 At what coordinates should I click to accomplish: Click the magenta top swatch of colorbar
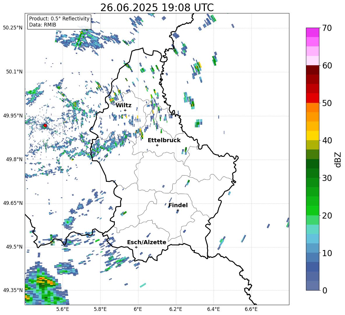click(312, 32)
